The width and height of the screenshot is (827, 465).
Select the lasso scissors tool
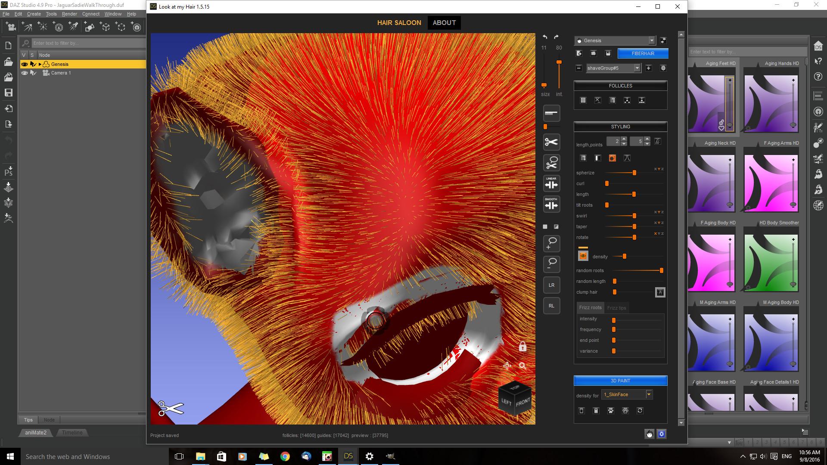(x=551, y=163)
